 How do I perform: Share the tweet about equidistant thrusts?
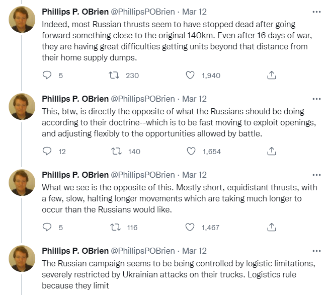pyautogui.click(x=271, y=227)
